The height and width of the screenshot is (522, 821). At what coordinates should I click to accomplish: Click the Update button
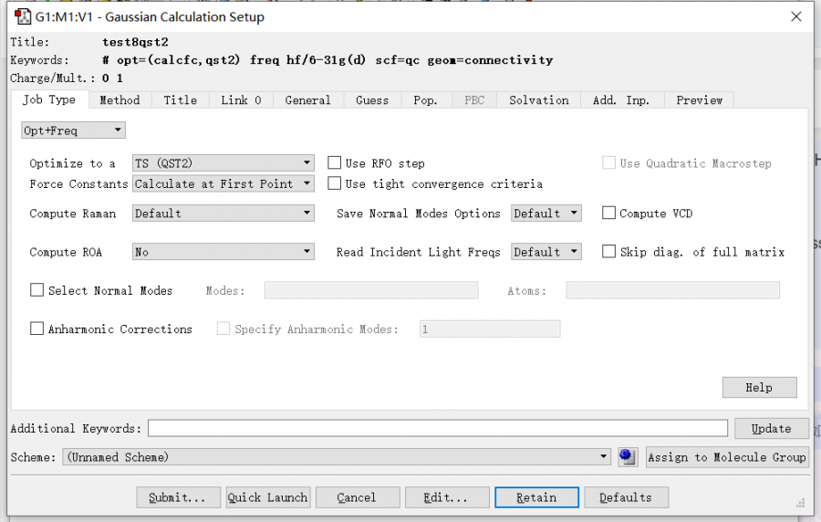tap(771, 428)
